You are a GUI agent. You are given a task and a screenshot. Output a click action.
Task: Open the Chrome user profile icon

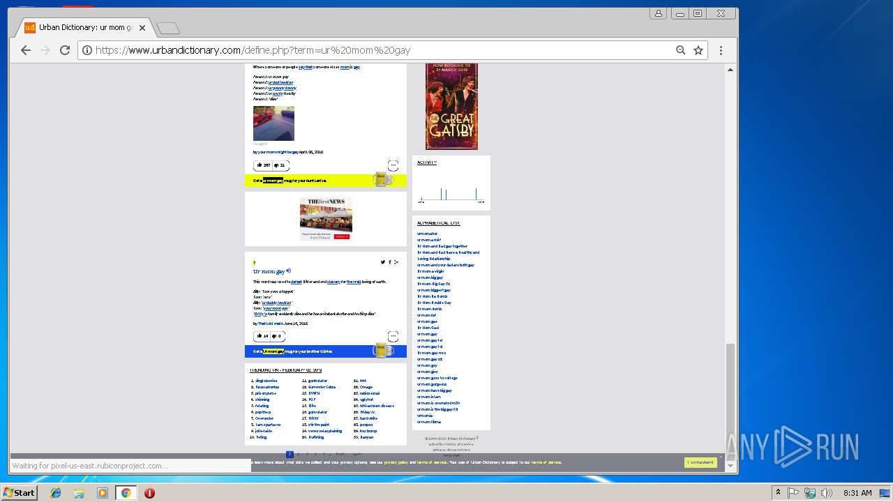coord(659,13)
